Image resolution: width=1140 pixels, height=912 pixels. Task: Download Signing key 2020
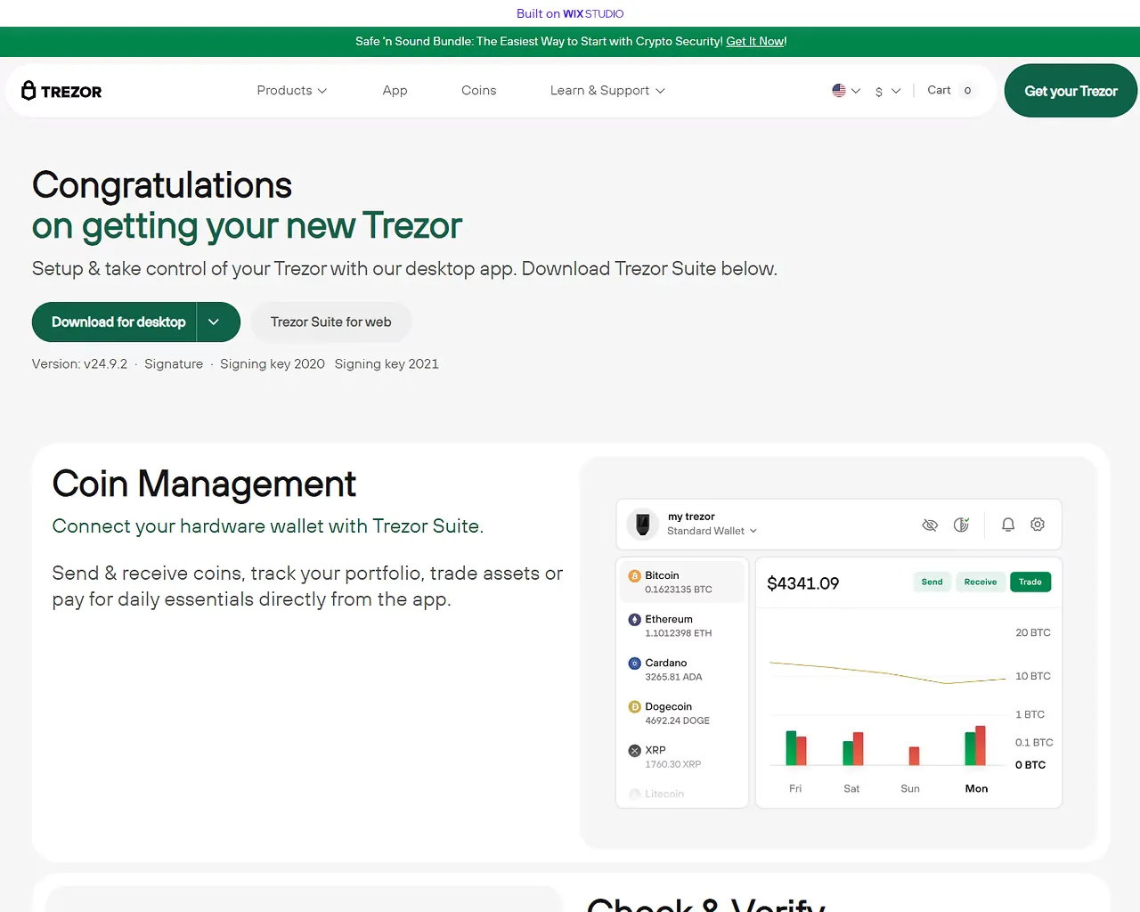coord(273,363)
